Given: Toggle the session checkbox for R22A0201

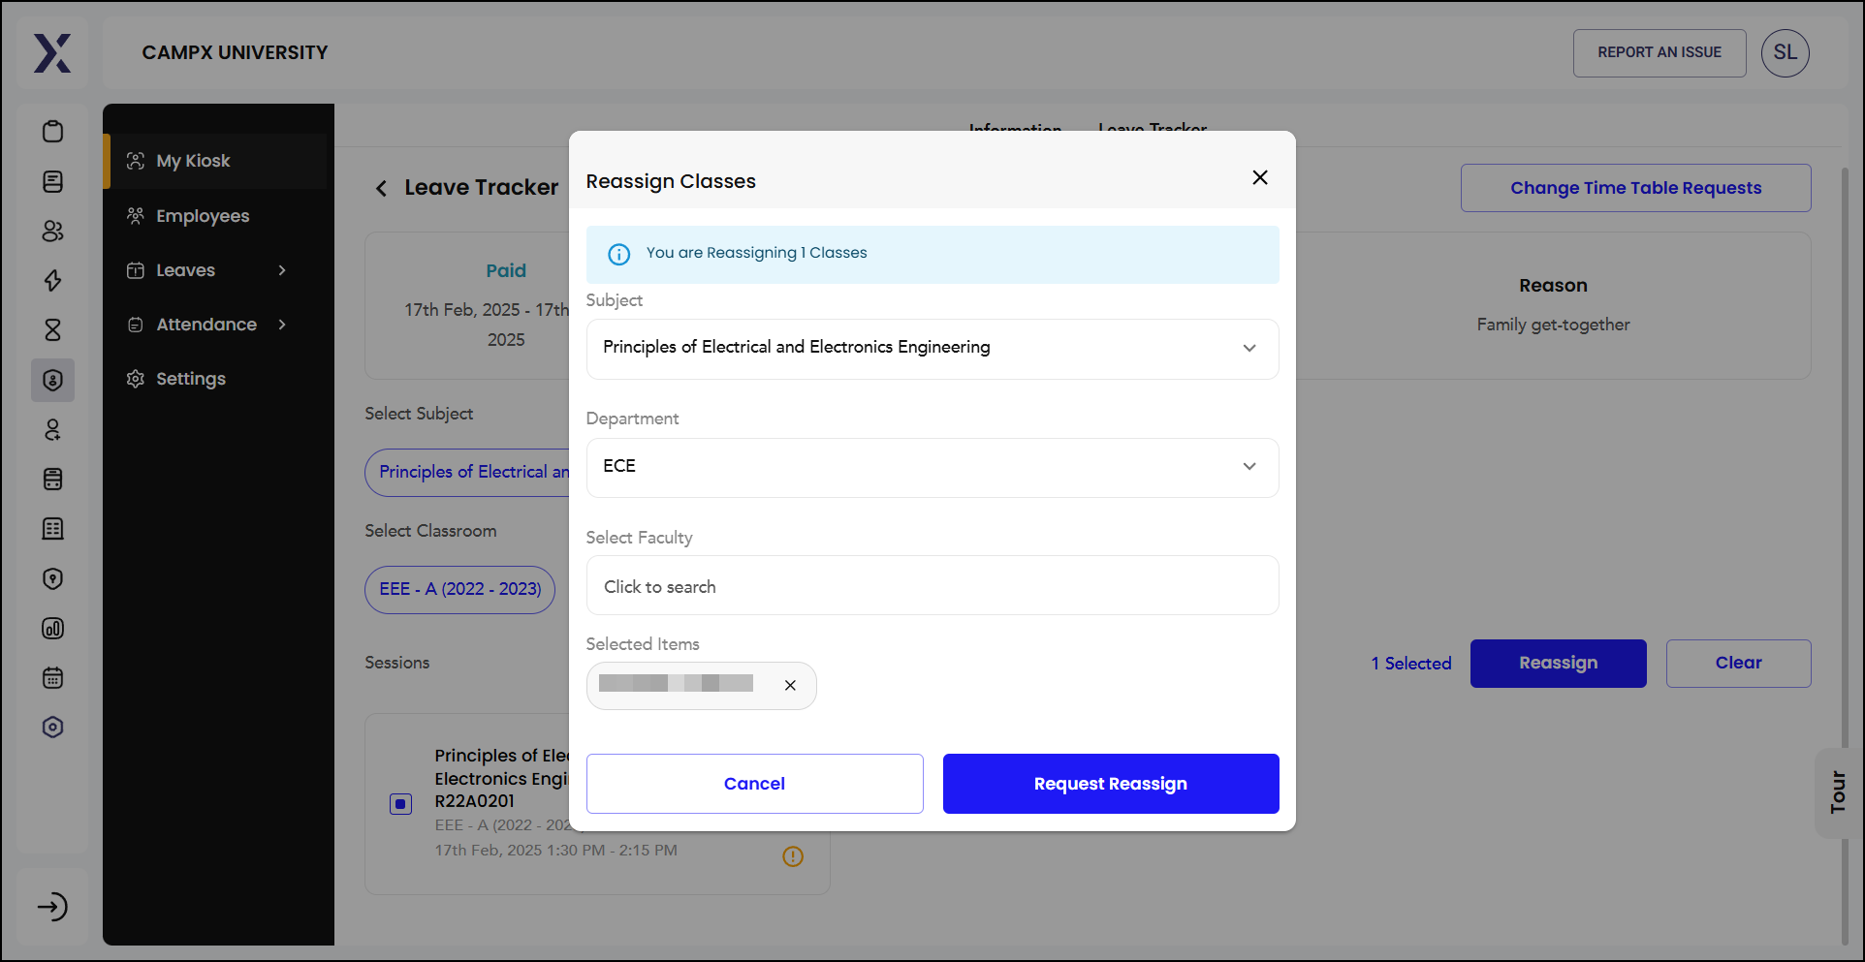Looking at the screenshot, I should pos(400,803).
